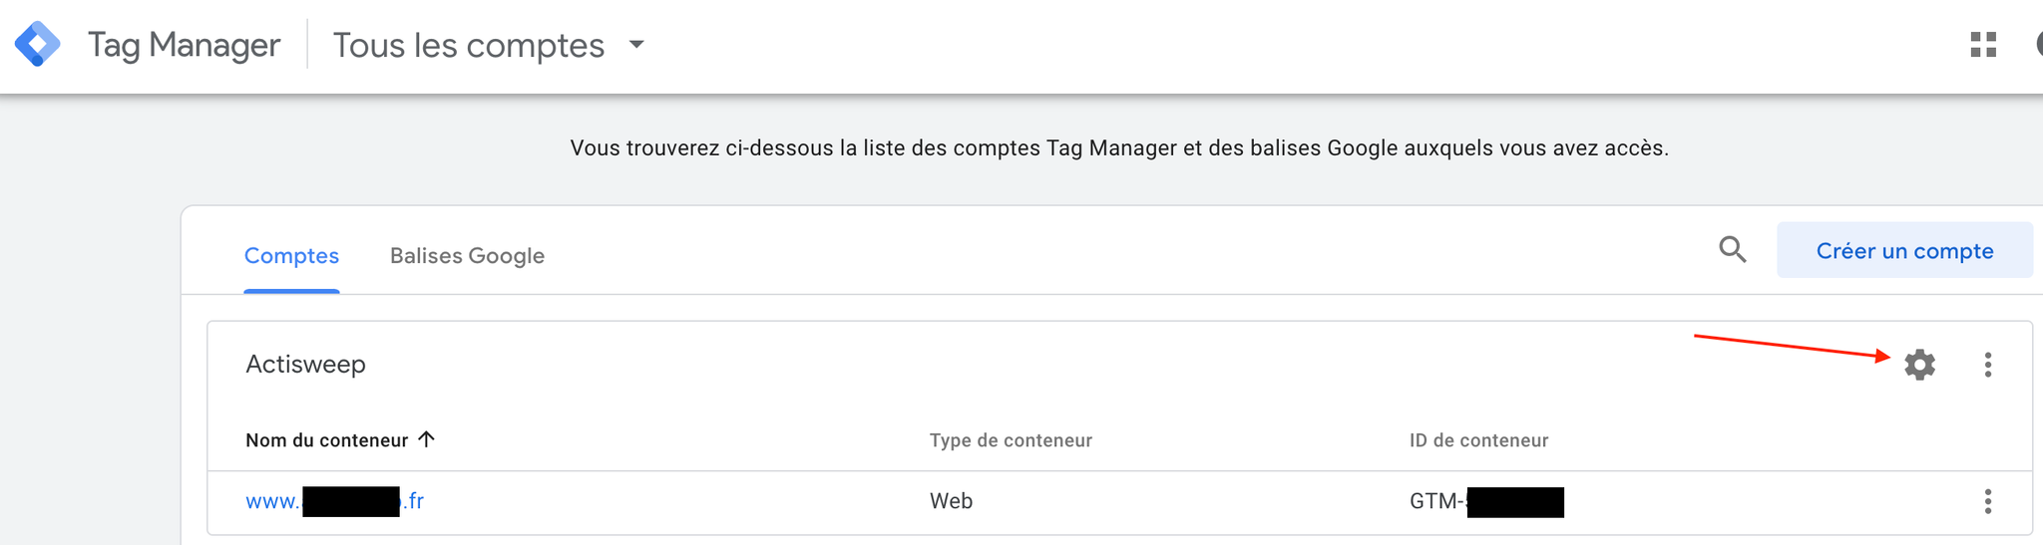Click the Type de conteneur column header
The width and height of the screenshot is (2043, 545).
coord(1011,440)
